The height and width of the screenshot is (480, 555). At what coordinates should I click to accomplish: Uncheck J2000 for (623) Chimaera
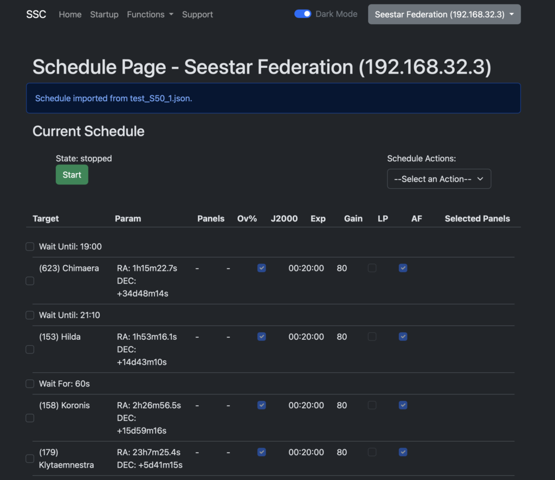tap(262, 268)
